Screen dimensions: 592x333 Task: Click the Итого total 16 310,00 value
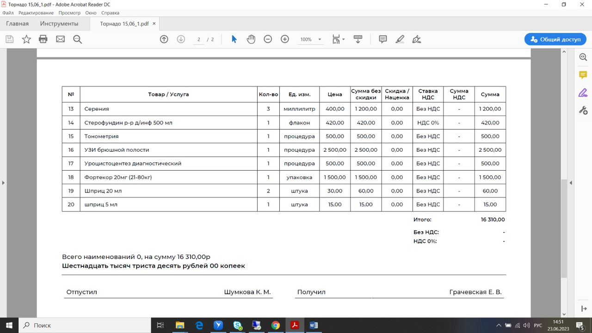tap(493, 220)
